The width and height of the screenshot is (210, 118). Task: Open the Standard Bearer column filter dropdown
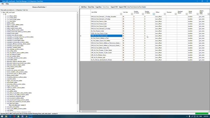coord(187,14)
